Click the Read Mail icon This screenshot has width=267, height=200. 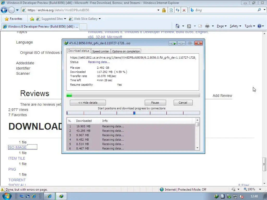pos(200,26)
